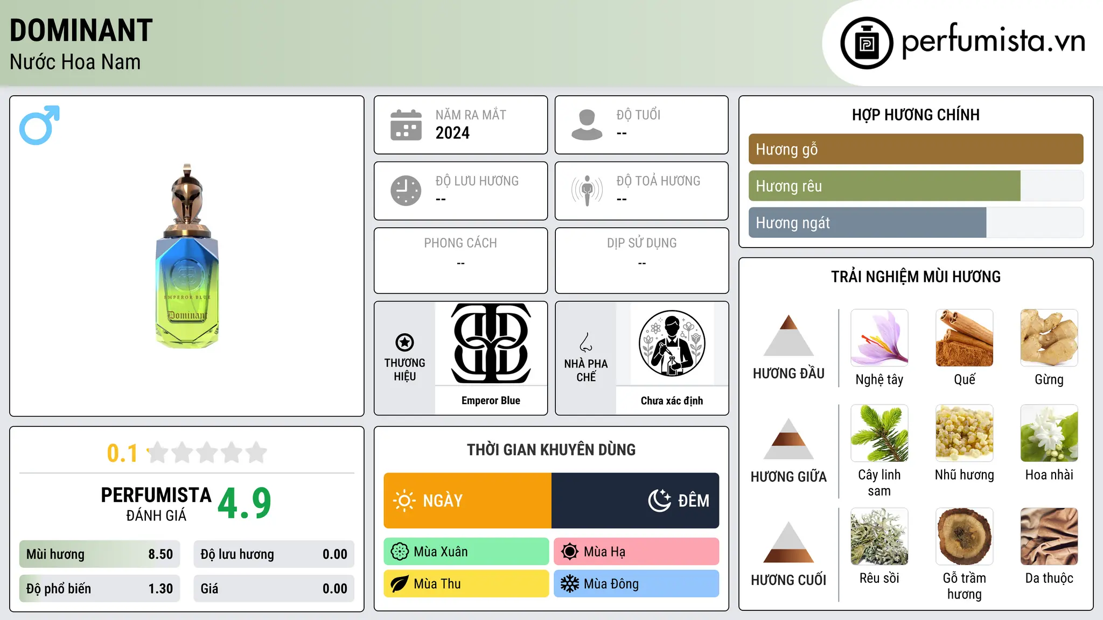The width and height of the screenshot is (1103, 620).
Task: Click the Phong cách card
Action: (461, 260)
